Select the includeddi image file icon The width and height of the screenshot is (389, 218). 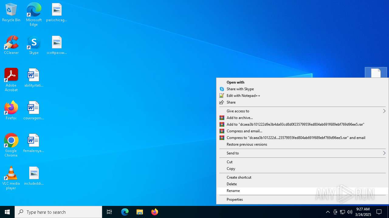pyautogui.click(x=34, y=176)
